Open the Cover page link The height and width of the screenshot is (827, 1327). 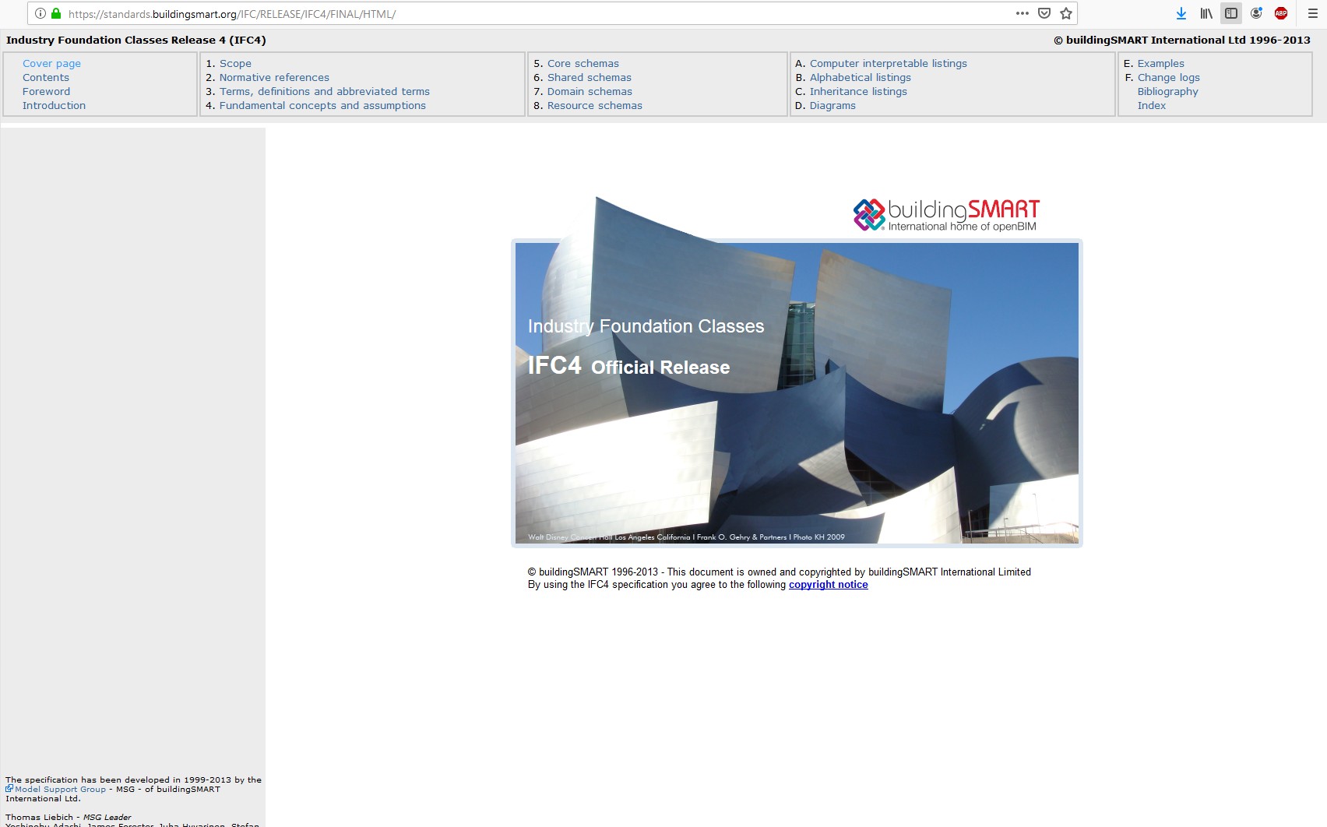point(51,64)
